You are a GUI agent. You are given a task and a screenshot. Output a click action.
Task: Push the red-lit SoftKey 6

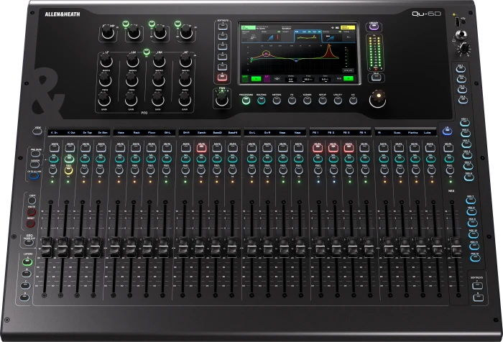222,77
